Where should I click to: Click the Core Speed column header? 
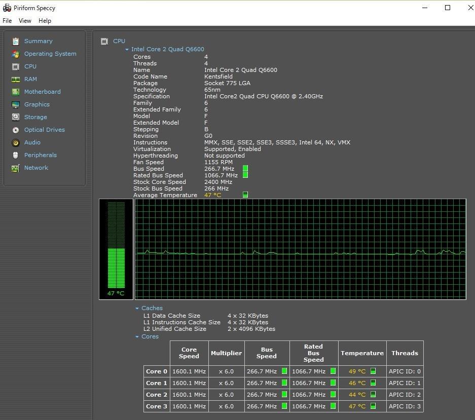(x=189, y=353)
